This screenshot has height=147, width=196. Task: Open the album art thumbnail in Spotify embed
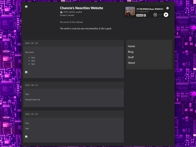coord(130,12)
